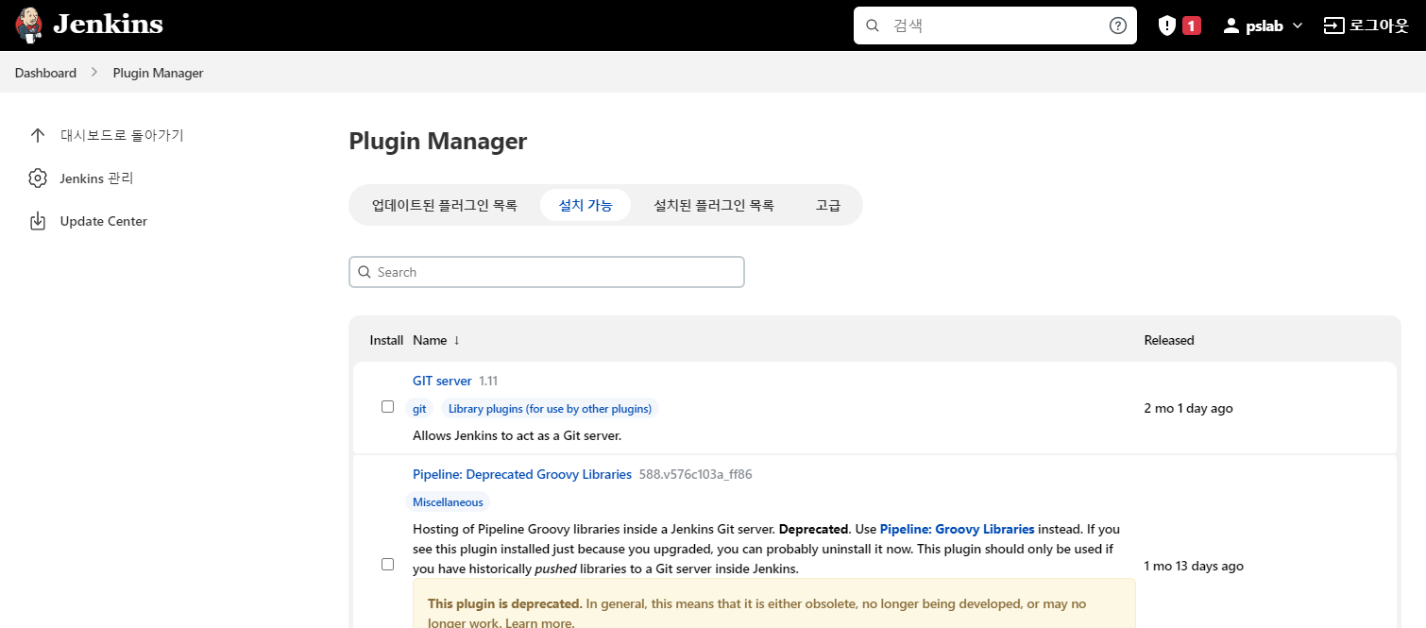This screenshot has width=1426, height=628.
Task: Click the download icon for Update Center
Action: click(38, 221)
